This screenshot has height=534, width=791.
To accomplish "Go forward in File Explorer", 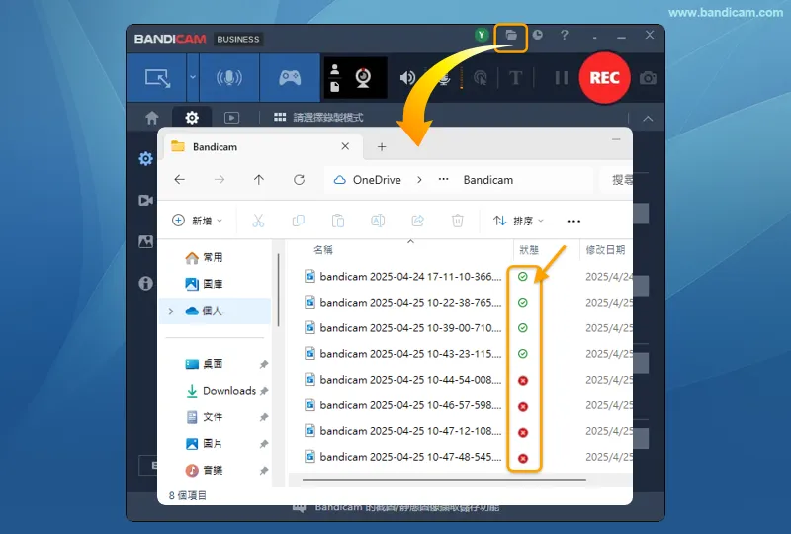I will point(219,180).
